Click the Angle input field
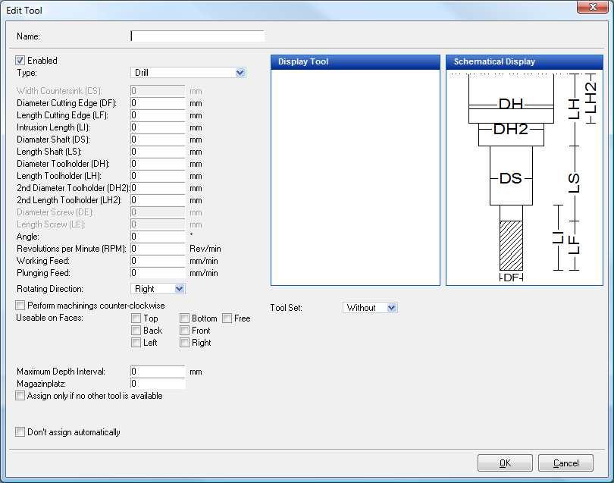 (x=158, y=237)
